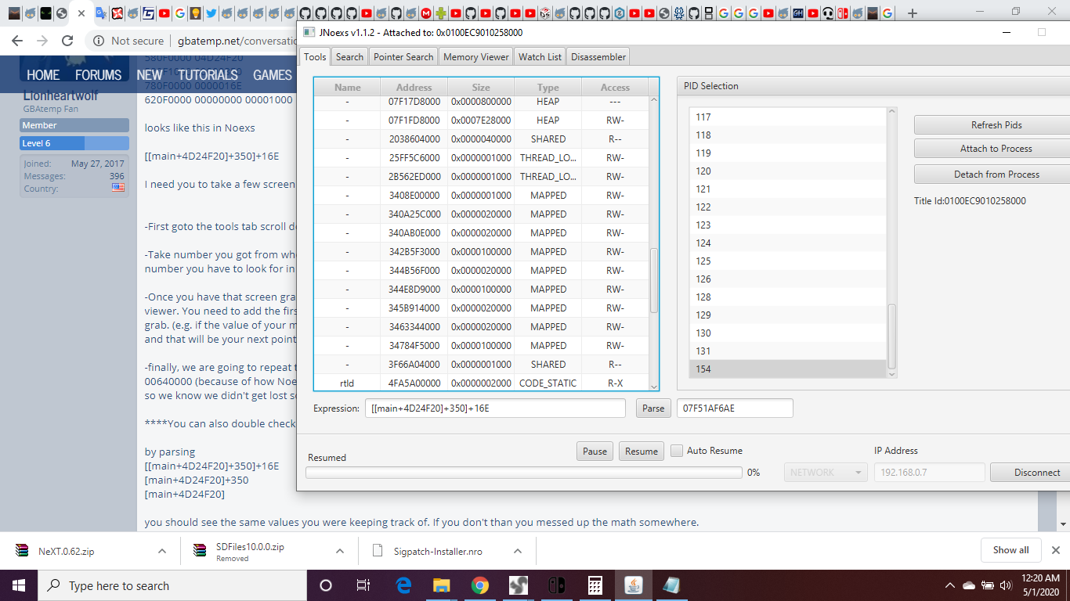Close the Chrome downloads bar
Screen dimensions: 1070x601
click(1056, 550)
